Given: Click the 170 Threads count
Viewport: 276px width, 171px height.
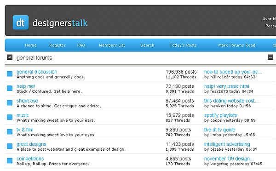Looking at the screenshot, I should click(x=178, y=164).
